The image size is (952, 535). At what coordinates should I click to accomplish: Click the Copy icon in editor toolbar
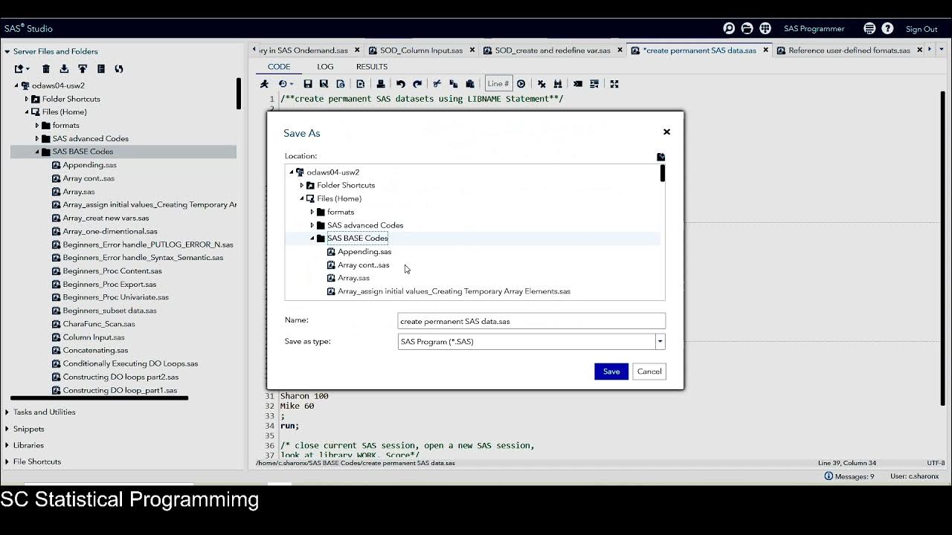[453, 84]
